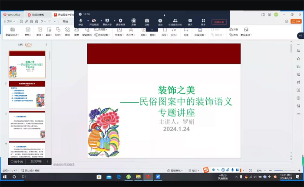Click the red end sharing button
The height and width of the screenshot is (187, 304).
[x=219, y=22]
